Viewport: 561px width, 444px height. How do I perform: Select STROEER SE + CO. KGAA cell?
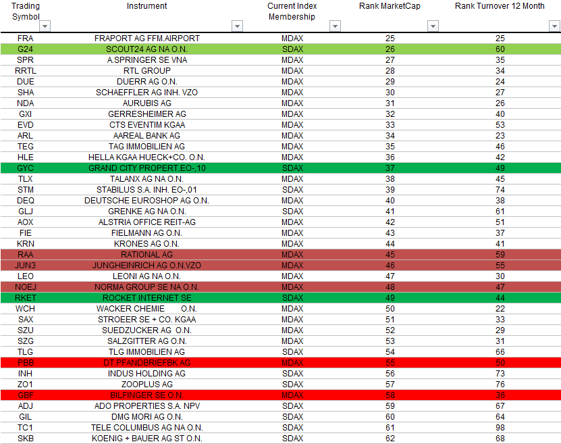pos(146,320)
